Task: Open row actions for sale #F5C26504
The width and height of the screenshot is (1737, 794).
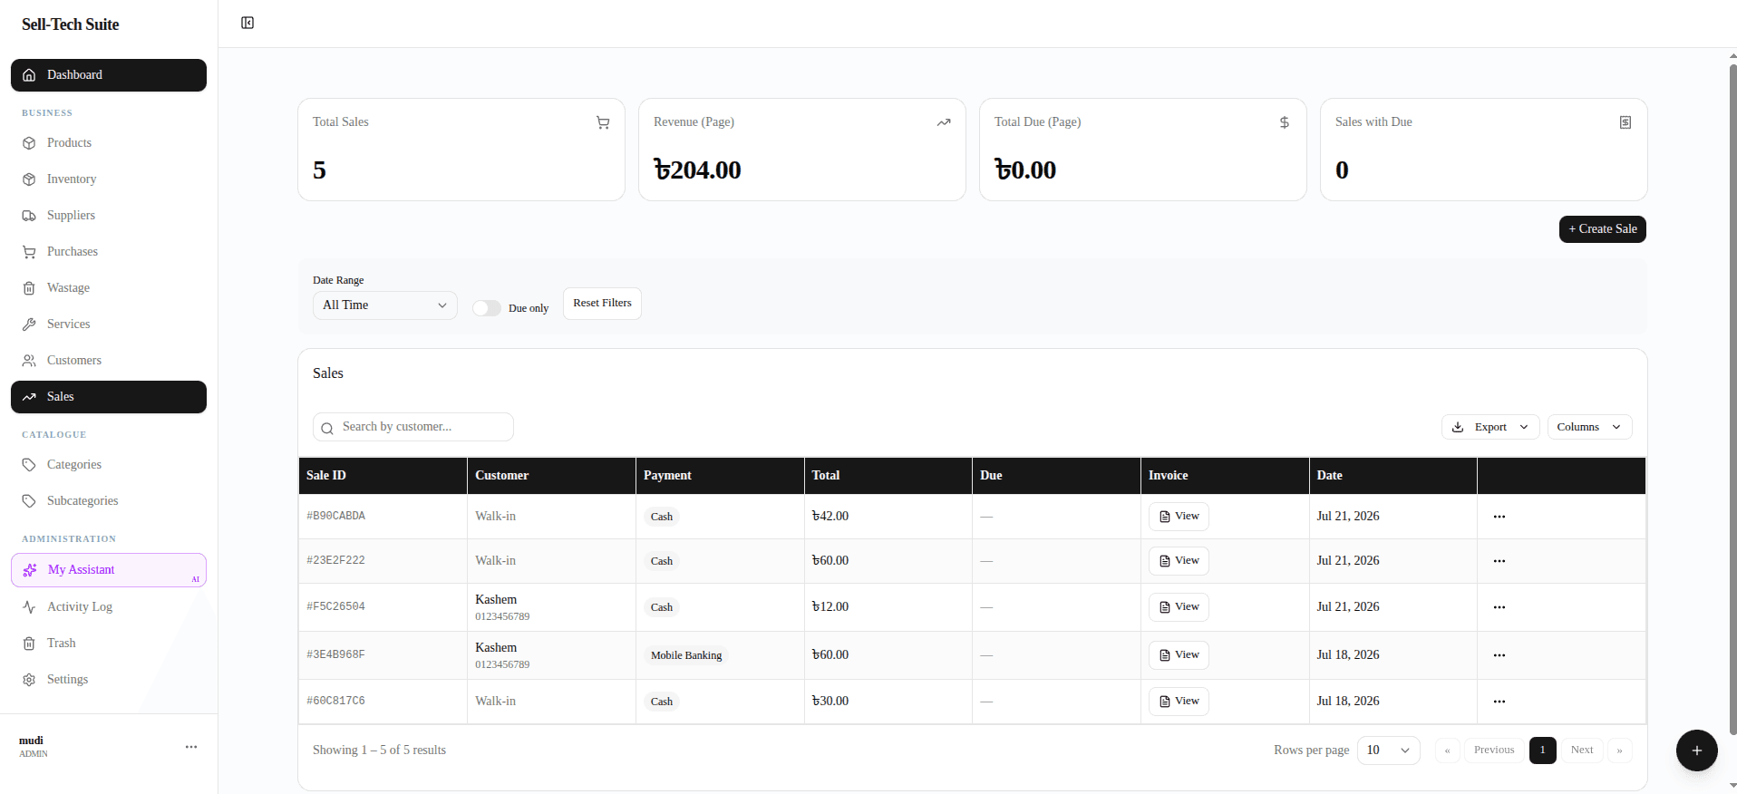Action: tap(1499, 607)
